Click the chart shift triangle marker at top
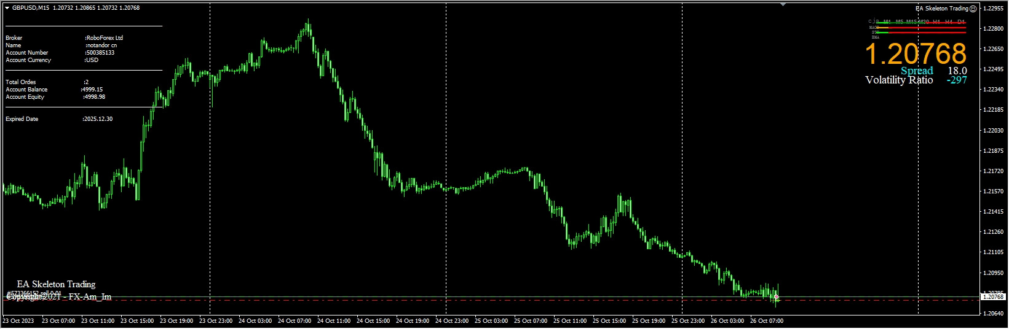Image resolution: width=1009 pixels, height=329 pixels. point(783,4)
